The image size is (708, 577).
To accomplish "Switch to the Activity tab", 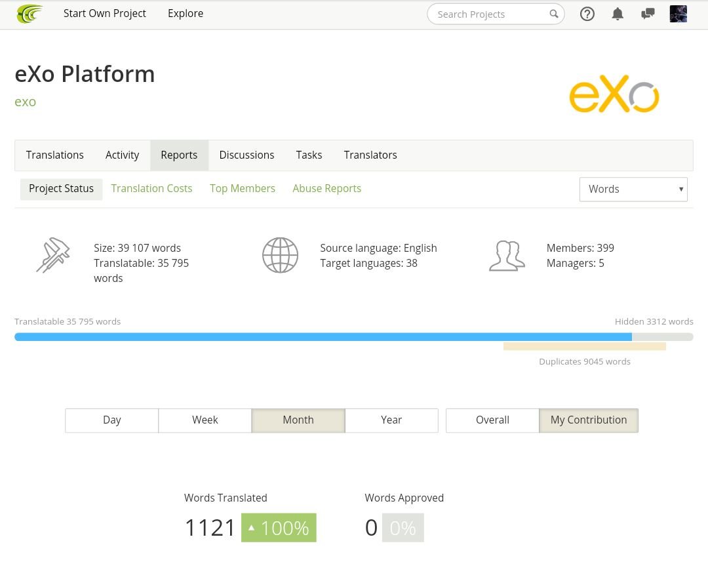I will pyautogui.click(x=122, y=155).
